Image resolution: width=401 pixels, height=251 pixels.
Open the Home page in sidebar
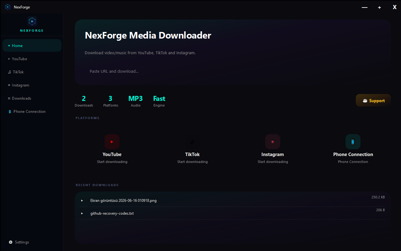pos(32,45)
